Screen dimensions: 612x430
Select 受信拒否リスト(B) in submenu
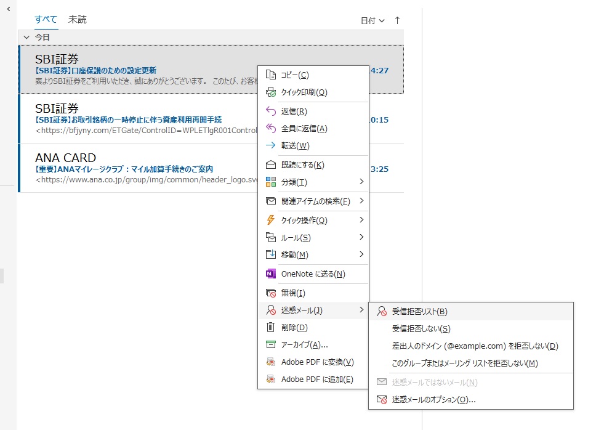(471, 311)
